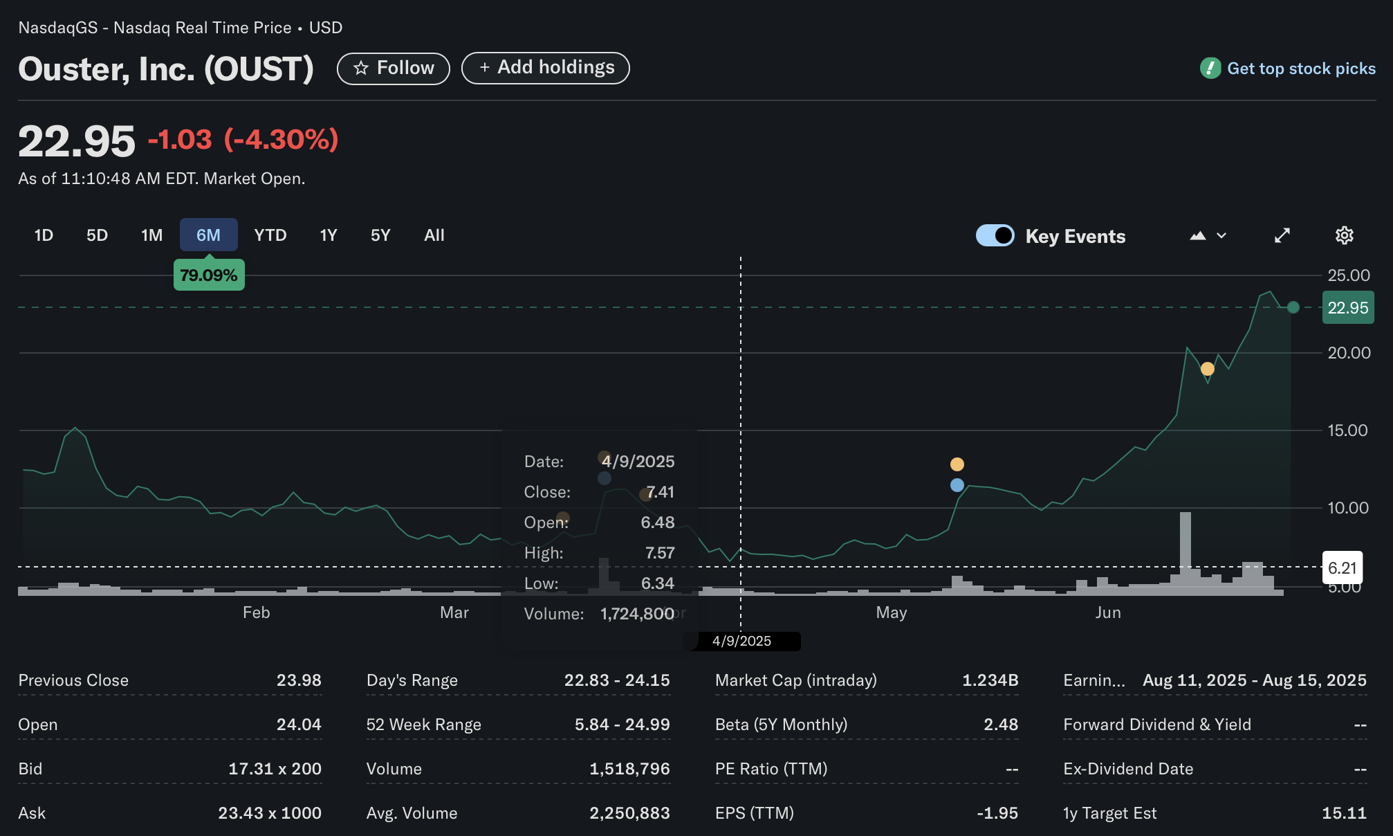Select the 6M time range
Viewport: 1393px width, 836px height.
[x=208, y=235]
